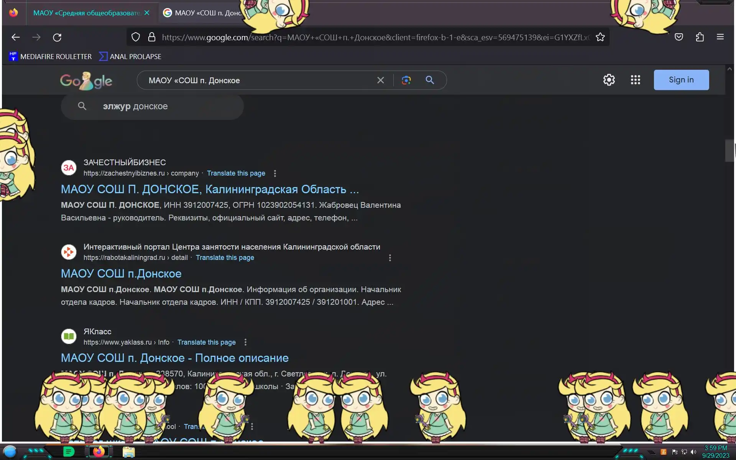The width and height of the screenshot is (736, 460).
Task: Open site security padlock info
Action: click(x=152, y=37)
